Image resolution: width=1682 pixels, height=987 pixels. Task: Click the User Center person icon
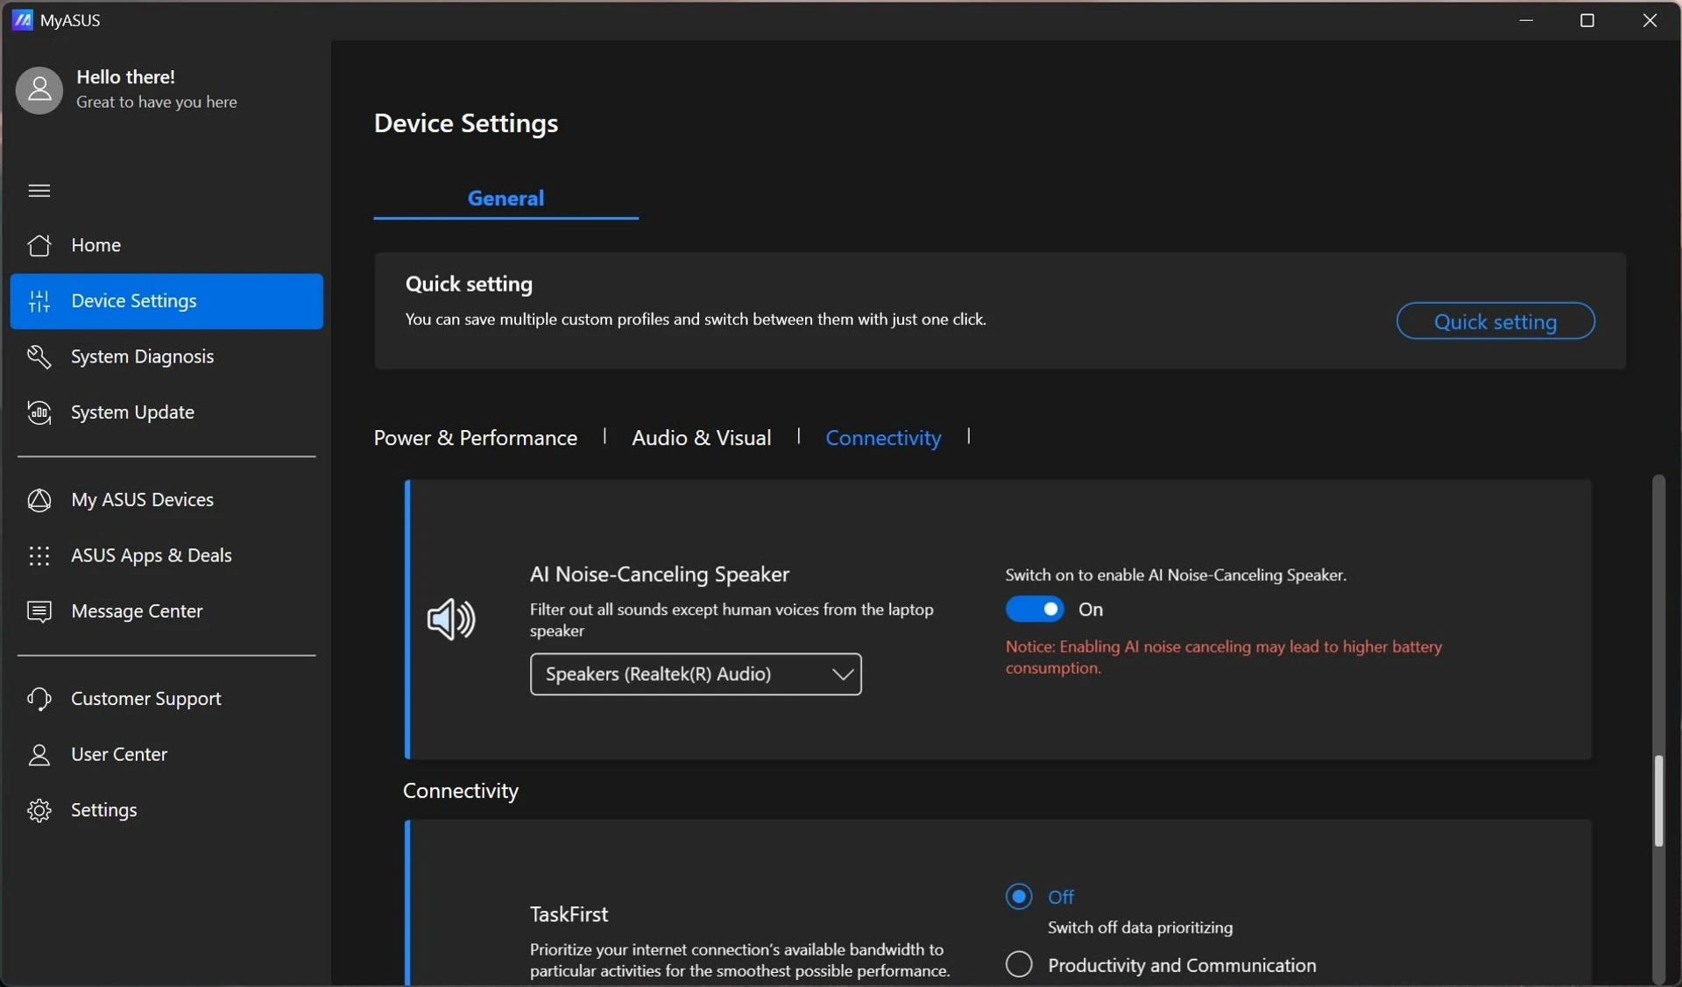point(39,755)
